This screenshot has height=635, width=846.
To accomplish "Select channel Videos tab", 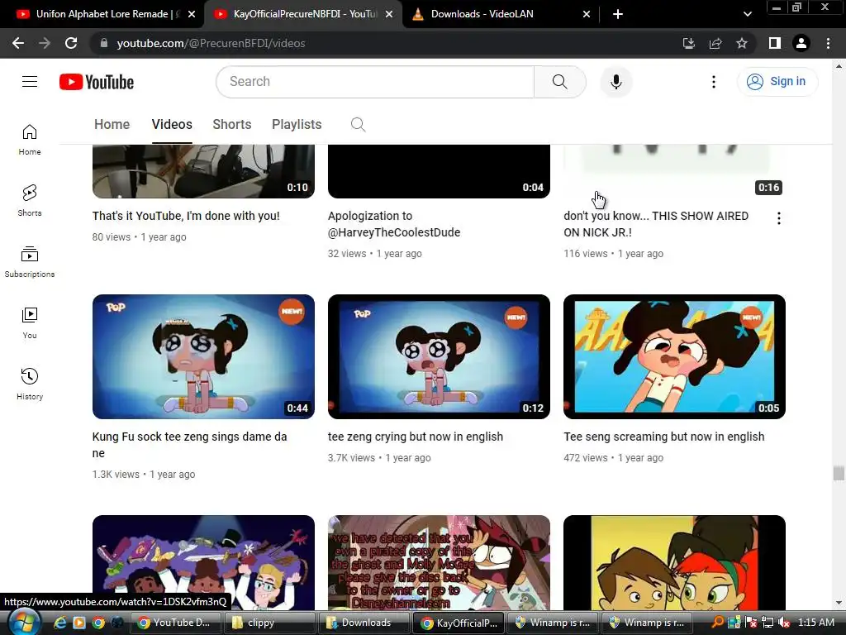I will point(172,125).
